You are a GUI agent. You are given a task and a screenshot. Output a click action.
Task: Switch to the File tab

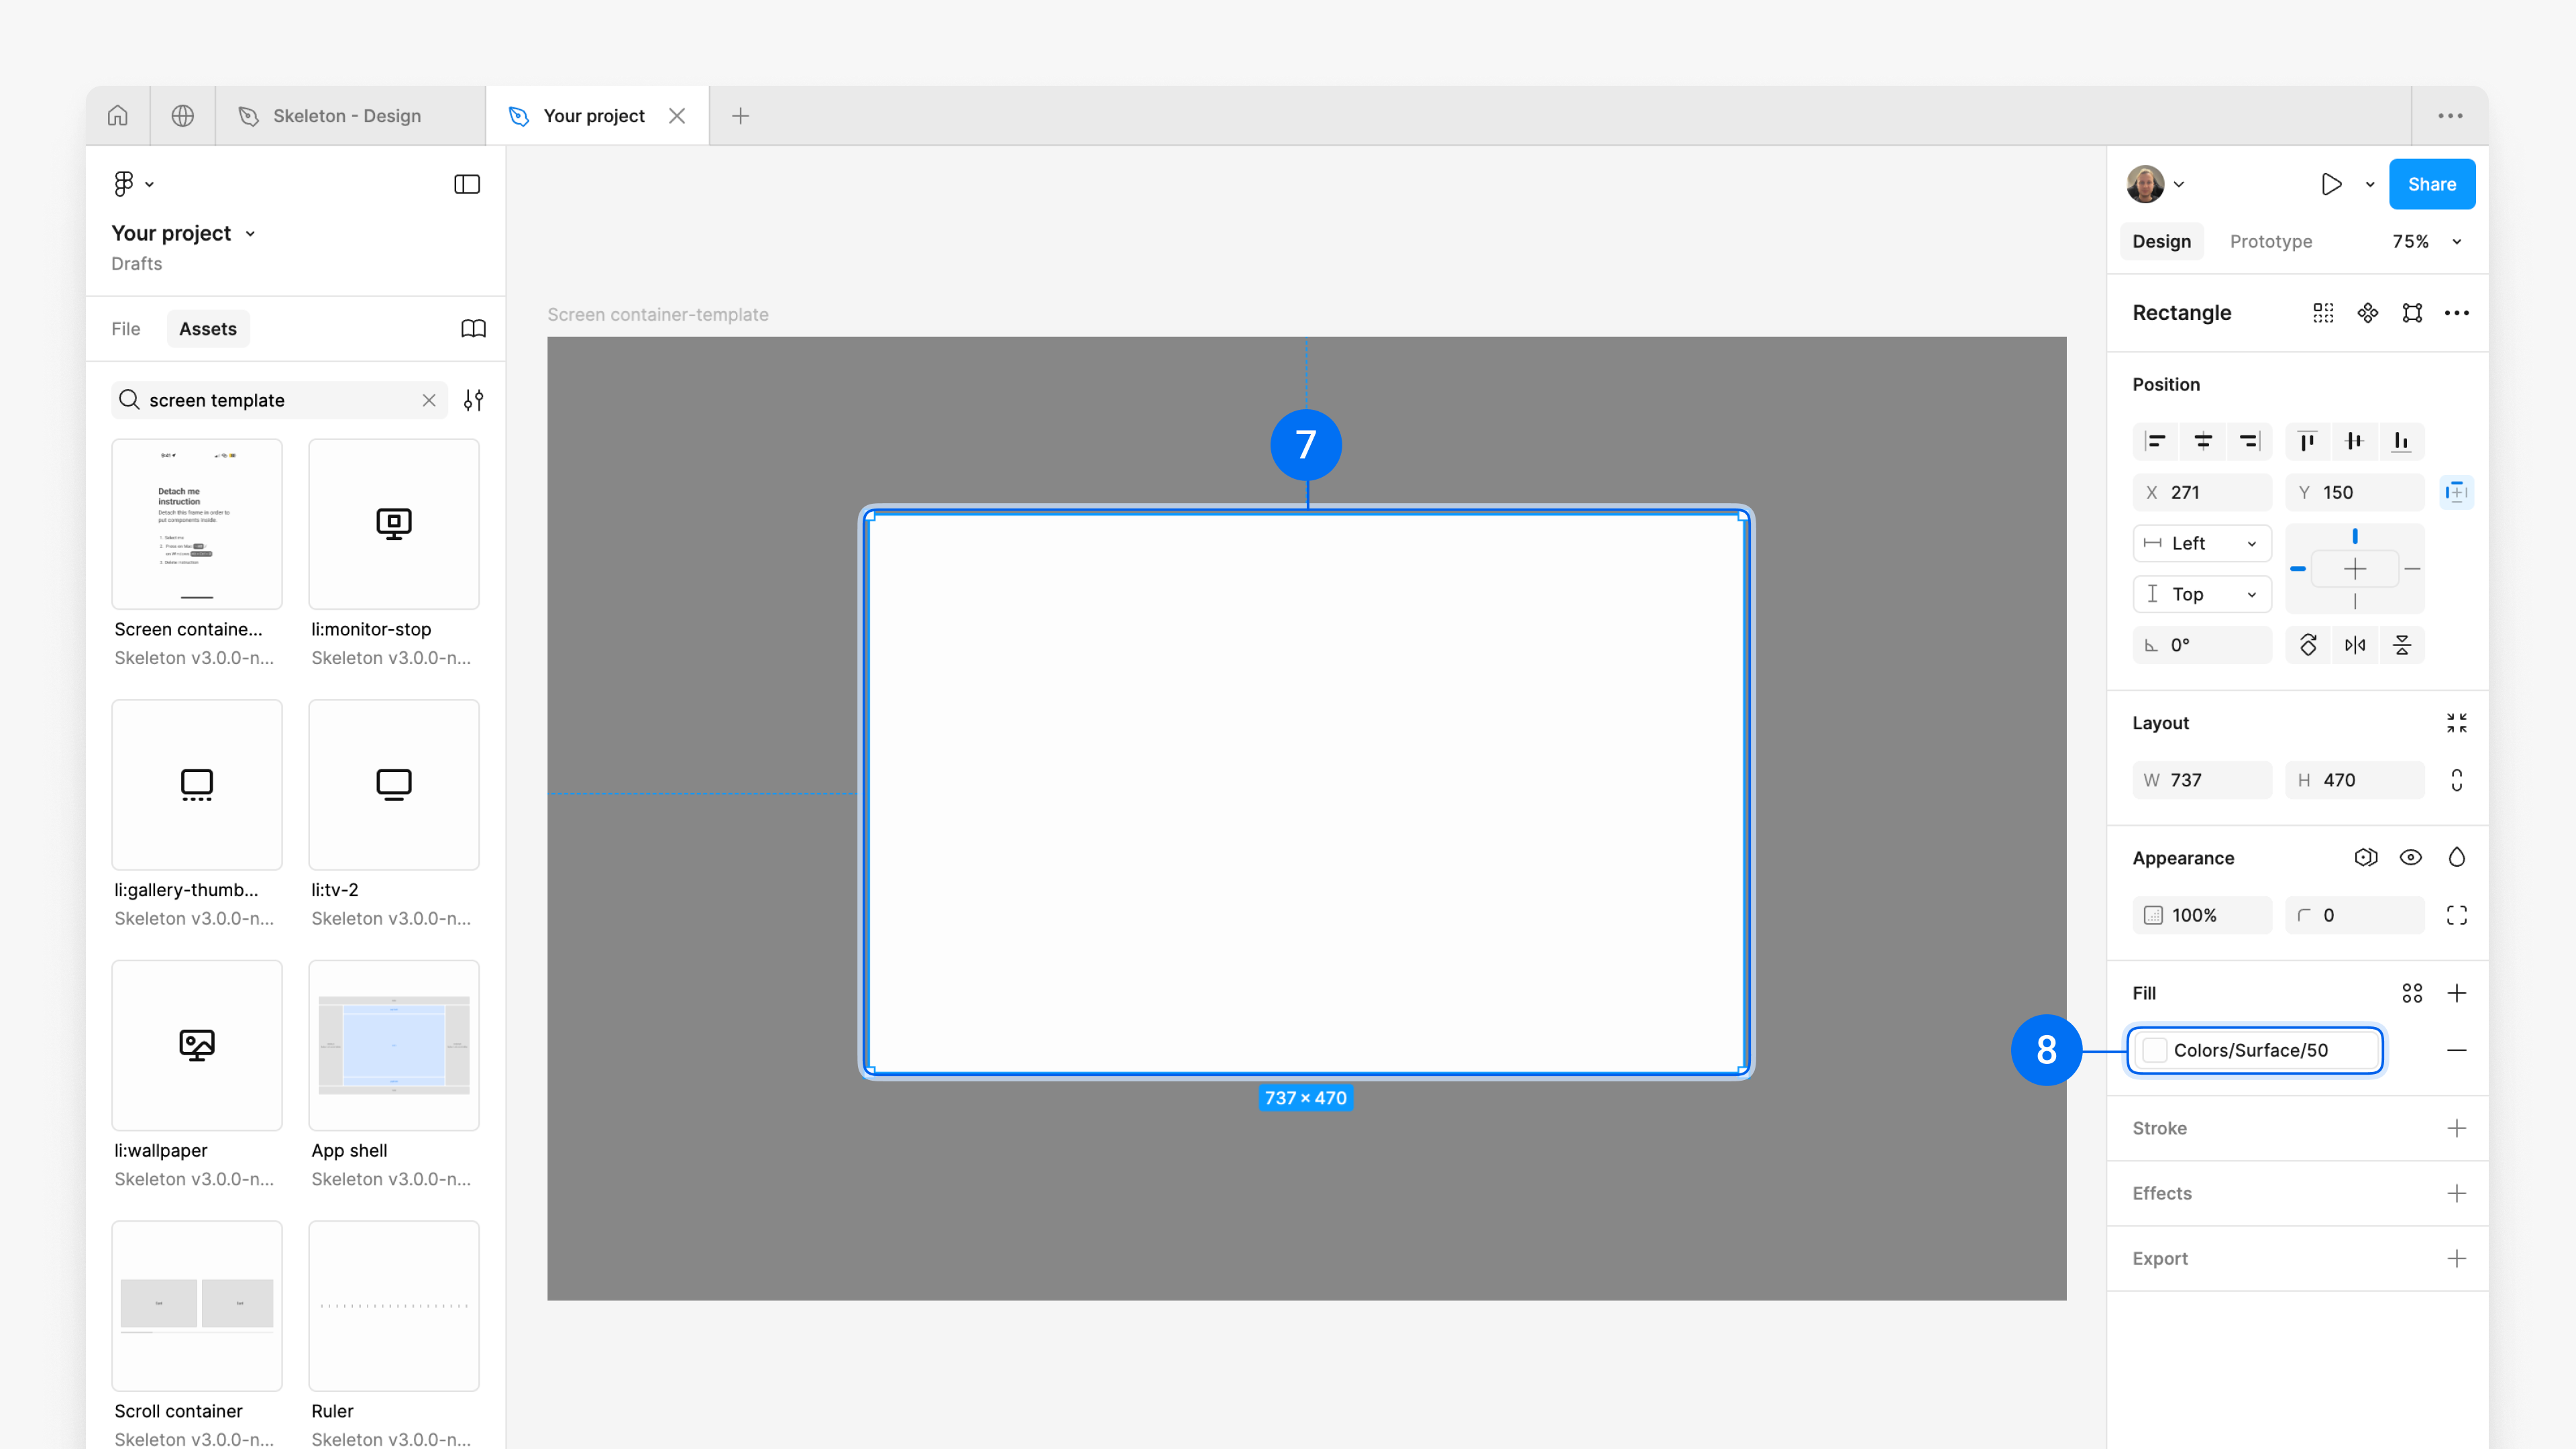click(x=126, y=329)
